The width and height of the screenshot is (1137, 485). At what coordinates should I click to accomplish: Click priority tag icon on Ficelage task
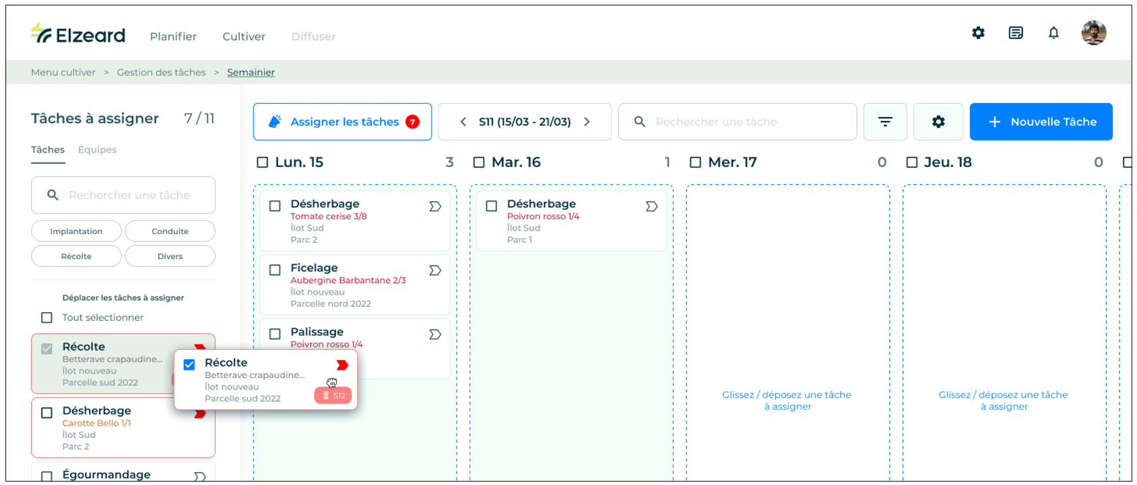click(435, 270)
